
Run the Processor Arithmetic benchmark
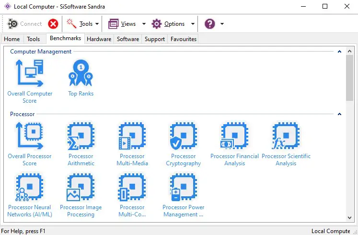(x=81, y=144)
